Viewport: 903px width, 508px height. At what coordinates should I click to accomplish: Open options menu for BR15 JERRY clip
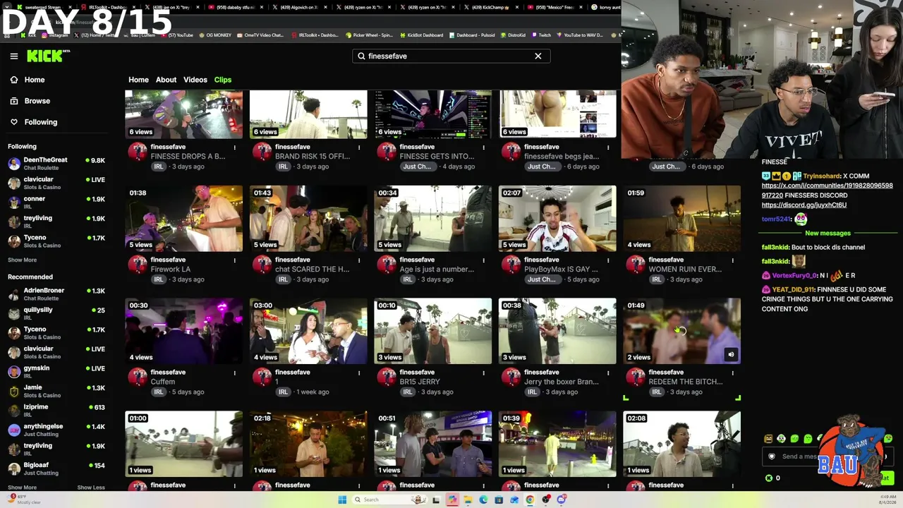[x=484, y=373]
